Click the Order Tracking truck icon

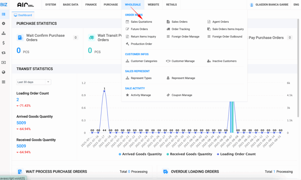click(168, 29)
